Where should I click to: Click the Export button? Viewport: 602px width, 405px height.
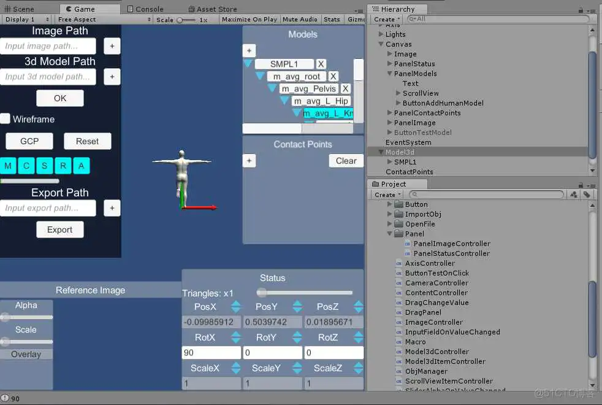tap(59, 229)
